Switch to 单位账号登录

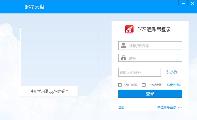(x=167, y=107)
